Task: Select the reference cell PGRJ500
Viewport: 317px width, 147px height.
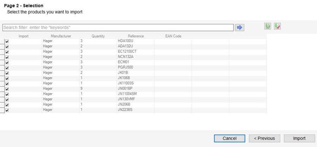Action: point(136,67)
